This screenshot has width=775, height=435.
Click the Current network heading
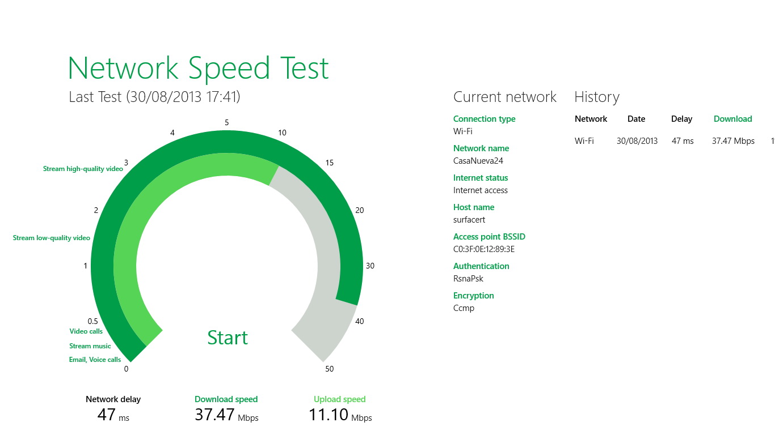click(x=504, y=97)
